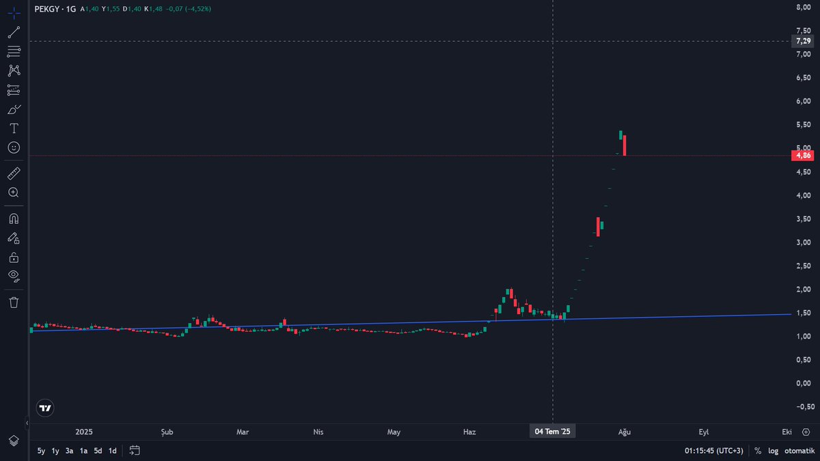Open timezone menu at 01:15:45 (UTC+3)
The height and width of the screenshot is (461, 820).
tap(714, 451)
